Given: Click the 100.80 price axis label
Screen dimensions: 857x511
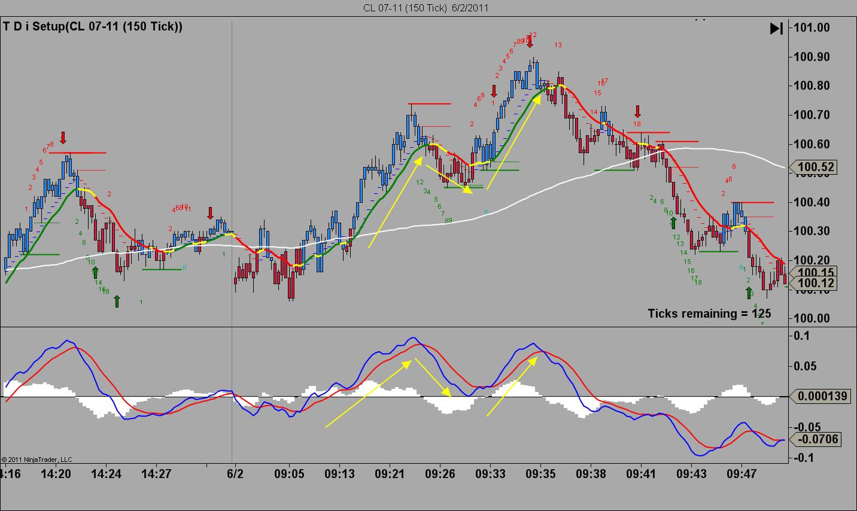Looking at the screenshot, I should [813, 86].
